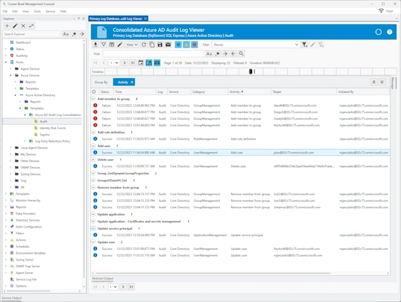Click the magnifier search icon

pos(241,54)
